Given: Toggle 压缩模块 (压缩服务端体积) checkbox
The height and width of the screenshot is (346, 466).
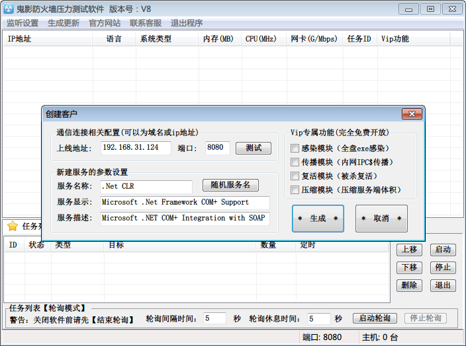Looking at the screenshot, I should 295,190.
